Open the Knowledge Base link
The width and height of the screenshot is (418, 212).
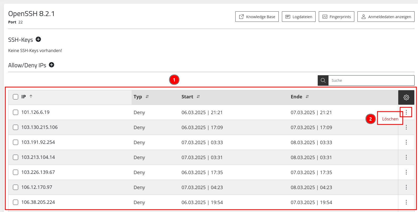click(257, 17)
